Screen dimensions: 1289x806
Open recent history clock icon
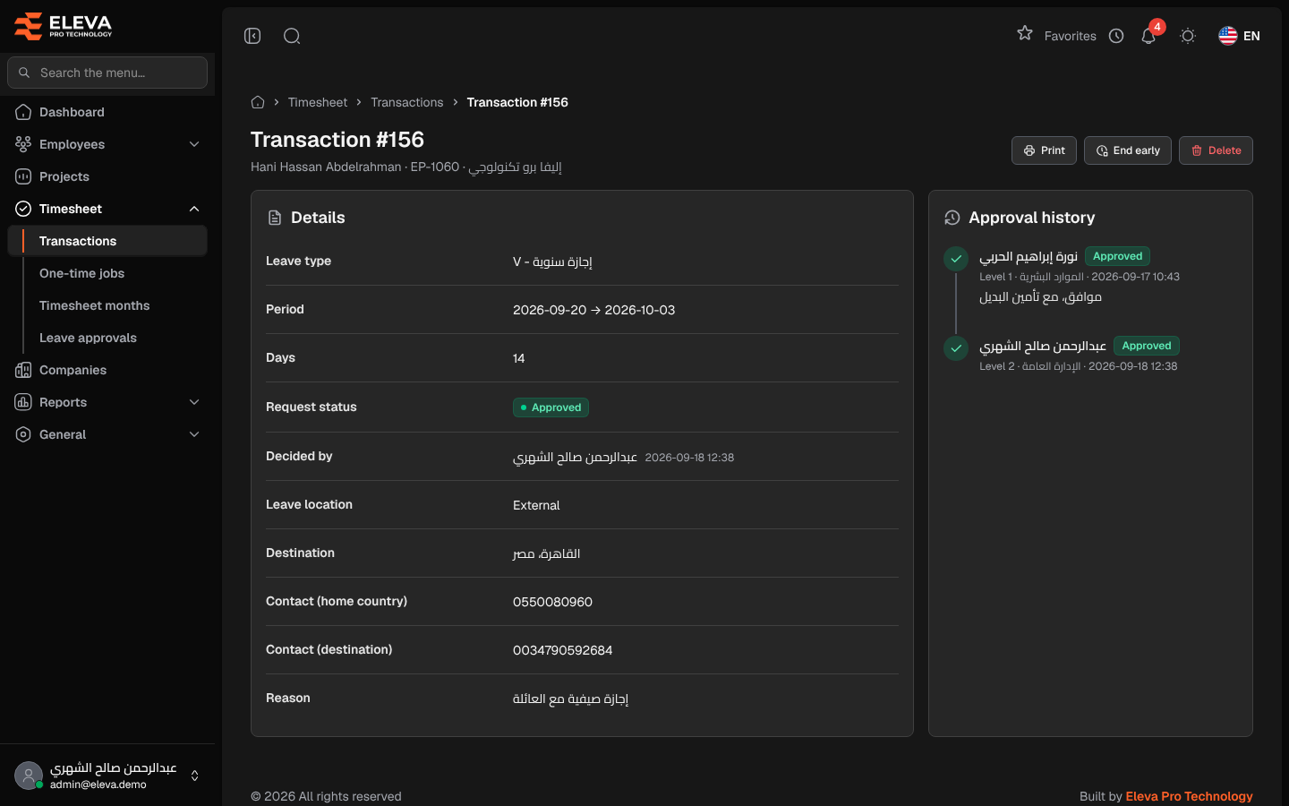pyautogui.click(x=1116, y=36)
